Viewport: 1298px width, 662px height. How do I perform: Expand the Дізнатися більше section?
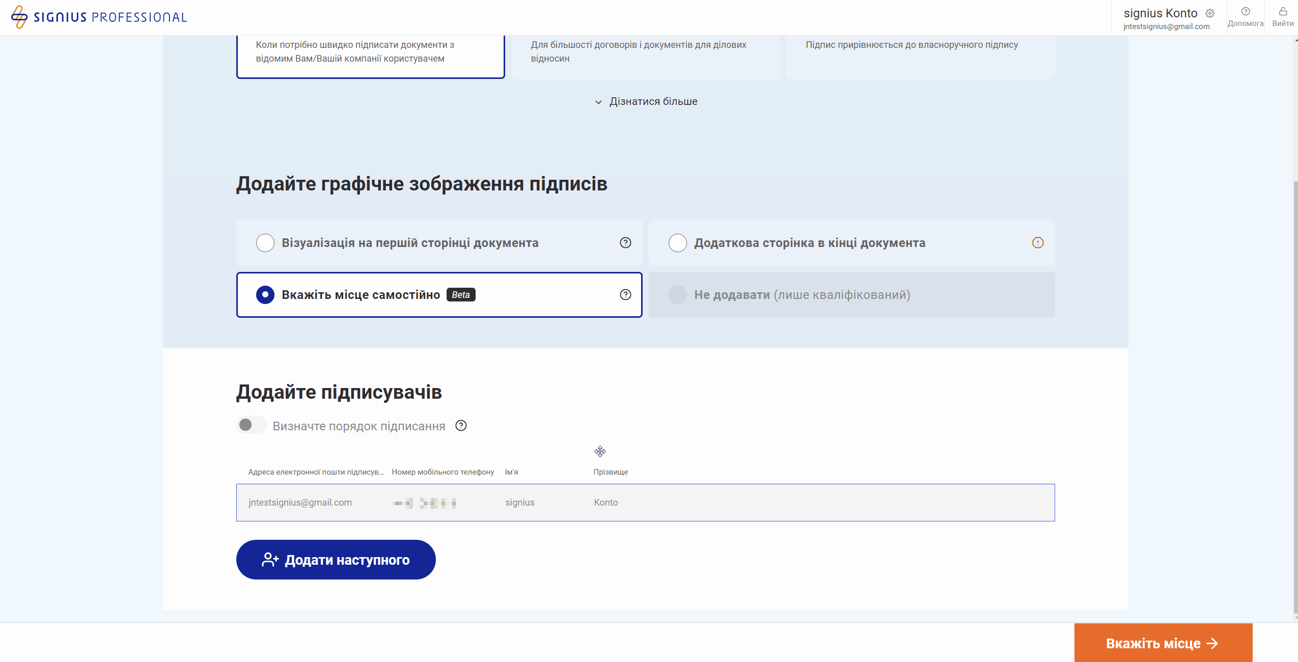[x=646, y=102]
